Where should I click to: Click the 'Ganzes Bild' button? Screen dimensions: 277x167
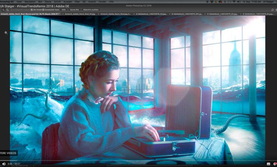74,10
